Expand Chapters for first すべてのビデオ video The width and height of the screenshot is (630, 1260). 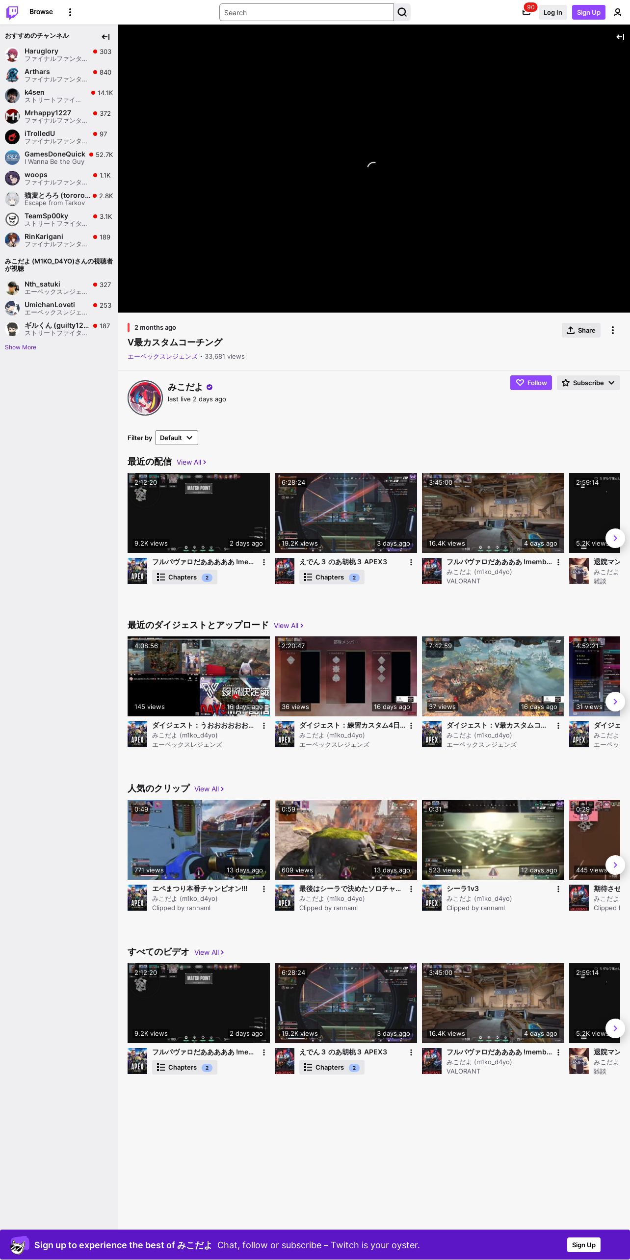pos(184,1068)
